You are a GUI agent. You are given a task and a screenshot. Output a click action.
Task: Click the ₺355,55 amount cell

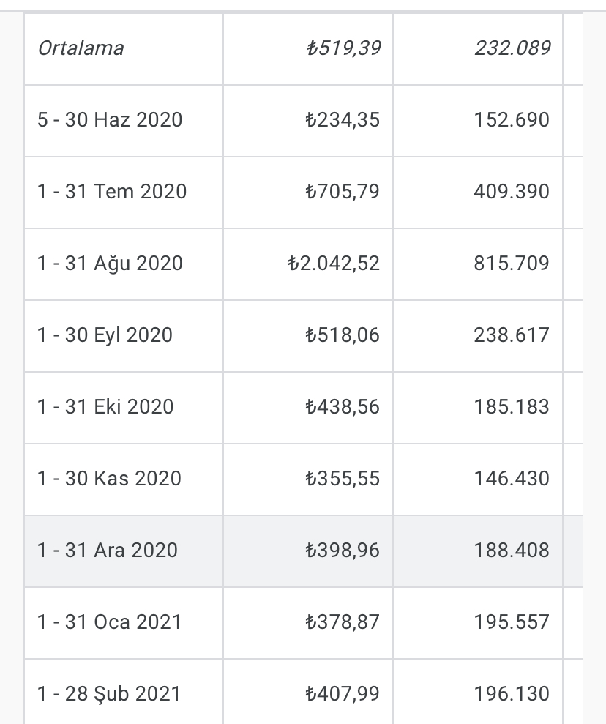(308, 479)
